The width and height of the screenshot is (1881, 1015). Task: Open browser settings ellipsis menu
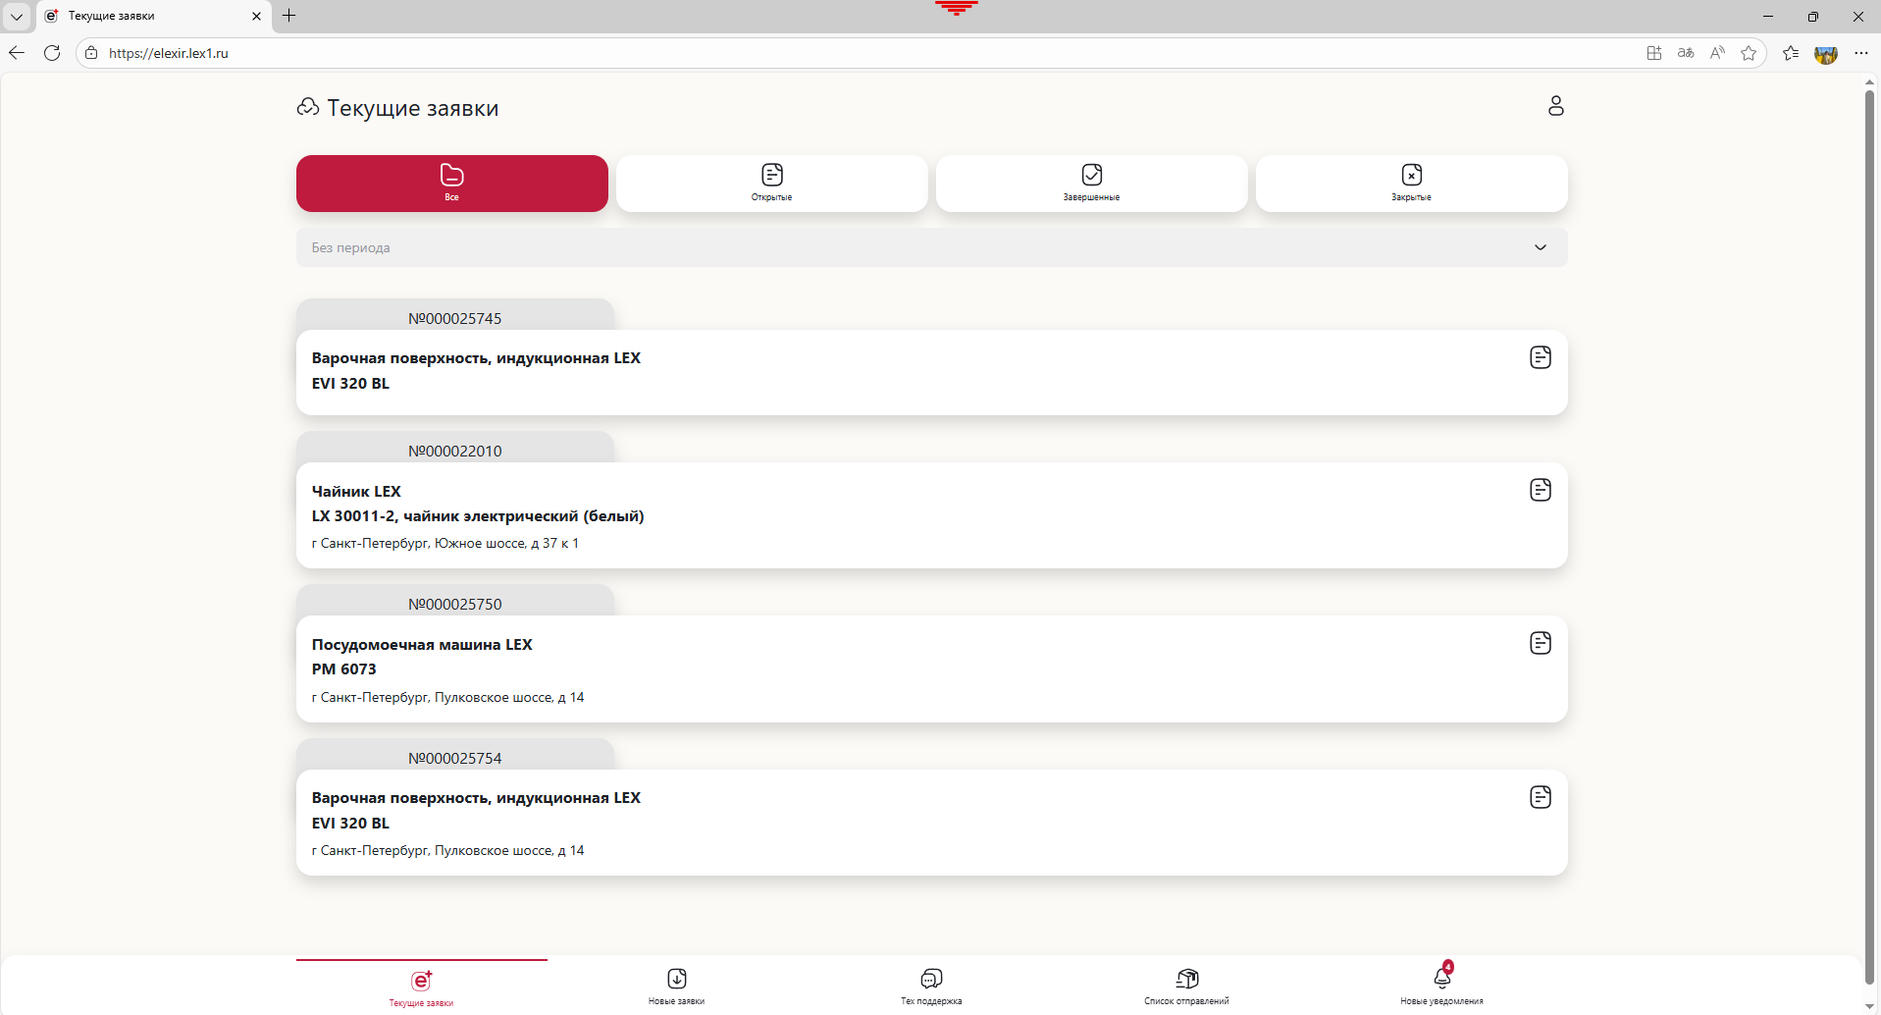[x=1860, y=53]
